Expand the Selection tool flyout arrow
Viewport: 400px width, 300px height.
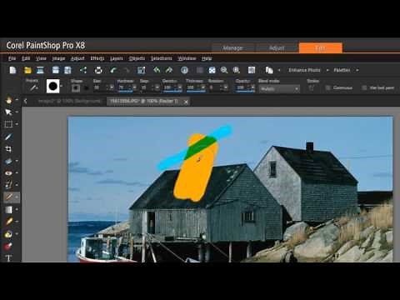pyautogui.click(x=17, y=124)
